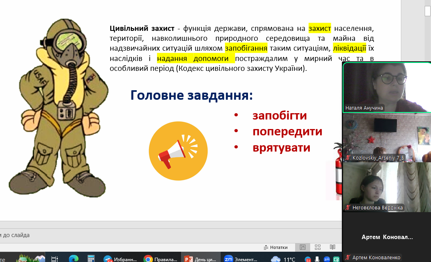
Task: Select Неговєлова Вероніка video tile
Action: (386, 186)
